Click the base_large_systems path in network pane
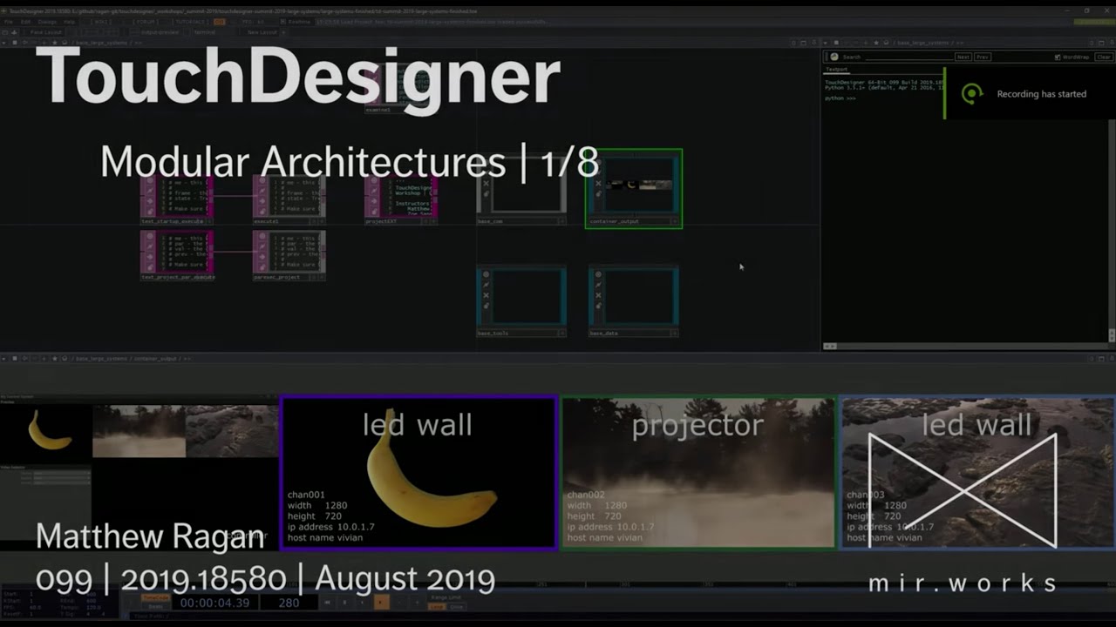1116x627 pixels. (101, 43)
